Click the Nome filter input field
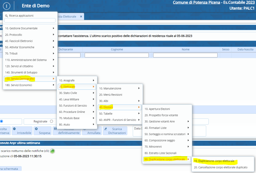Image resolution: width=256 pixels, height=173 pixels. tap(185, 55)
